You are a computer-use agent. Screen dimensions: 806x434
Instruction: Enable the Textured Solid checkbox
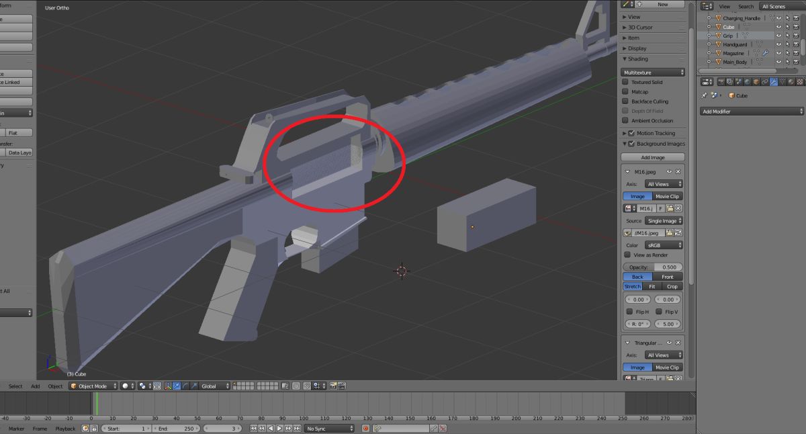coord(625,82)
